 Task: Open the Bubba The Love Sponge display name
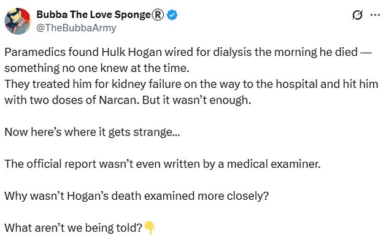(x=93, y=15)
